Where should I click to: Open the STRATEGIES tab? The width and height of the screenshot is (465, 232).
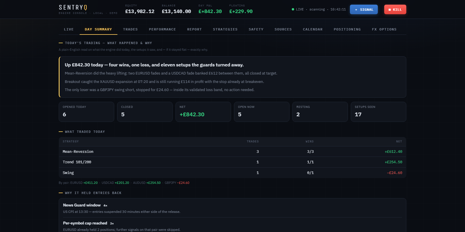(225, 29)
